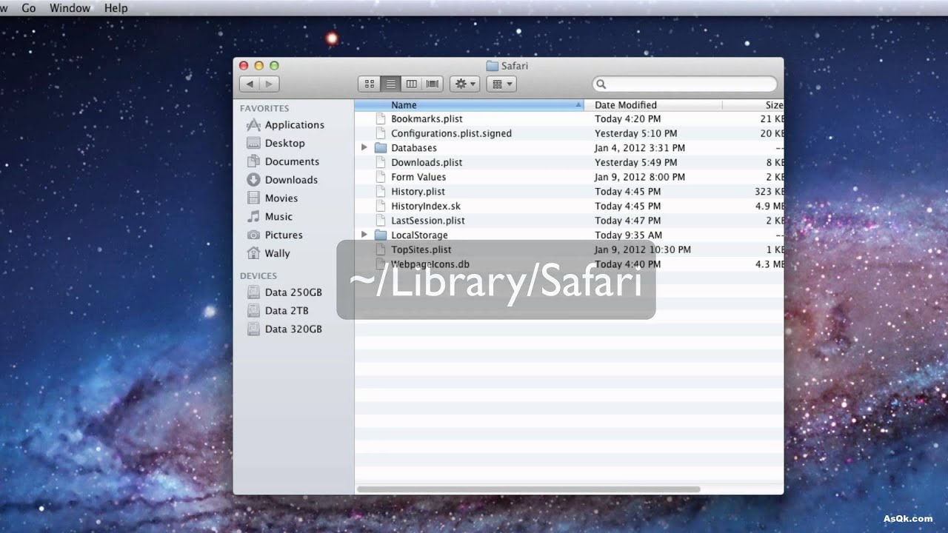This screenshot has height=533, width=948.
Task: Expand the LocalStorage folder triangle
Action: coord(364,235)
